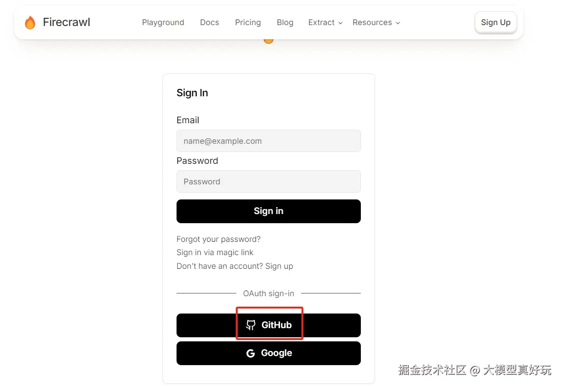Click the Email field label
The height and width of the screenshot is (387, 562).
tap(188, 120)
